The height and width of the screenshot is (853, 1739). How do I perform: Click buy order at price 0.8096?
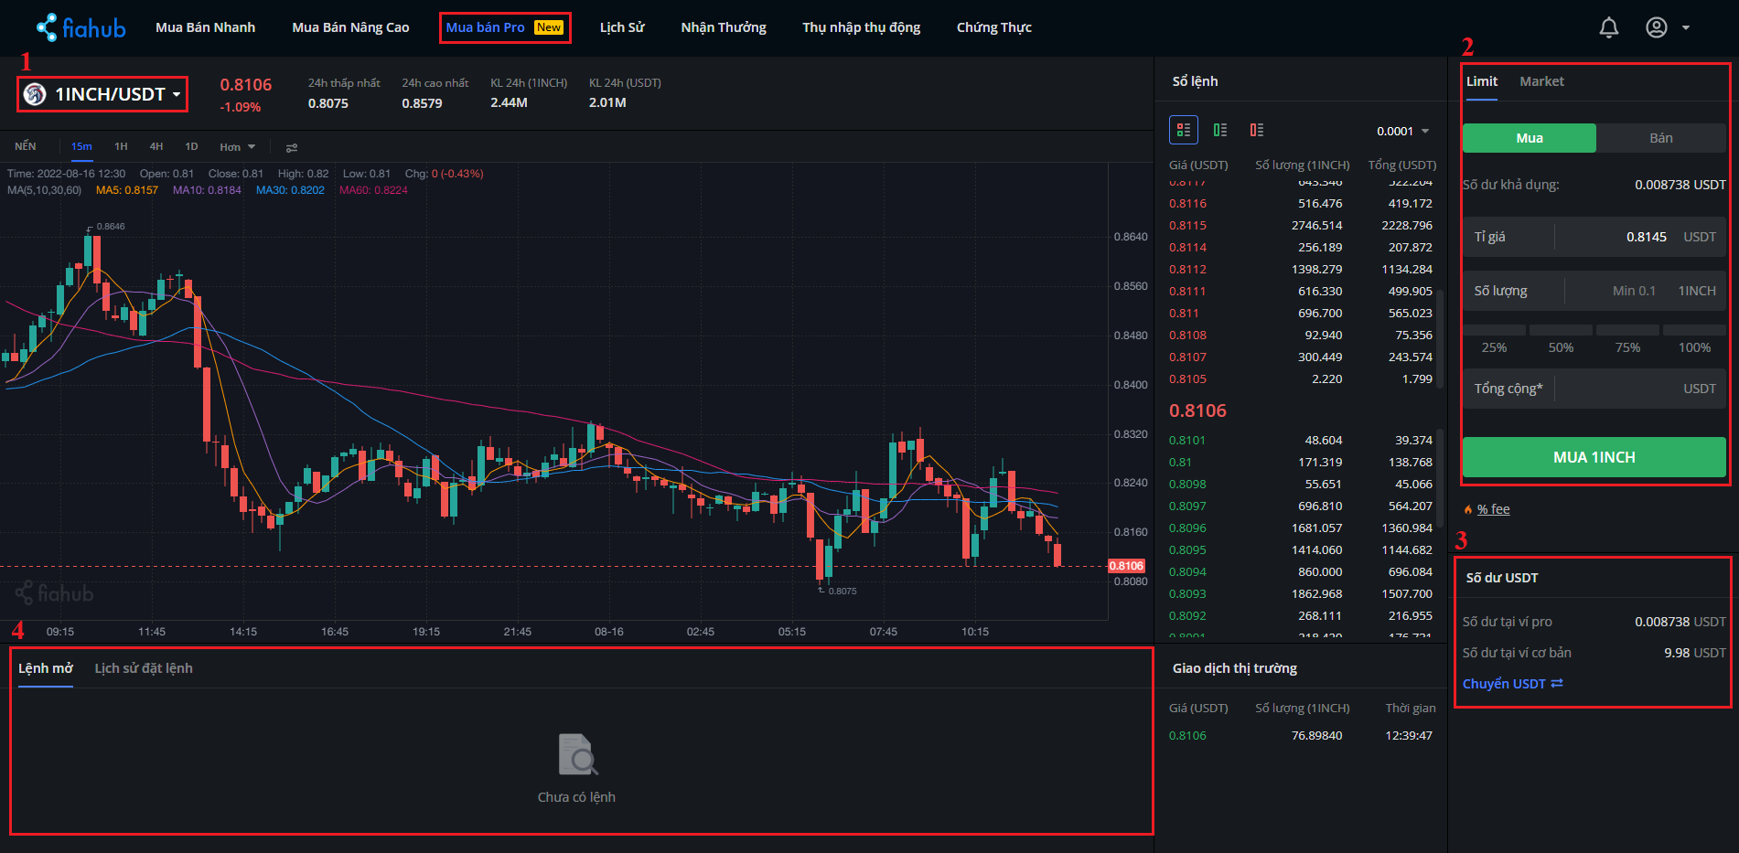[1301, 528]
